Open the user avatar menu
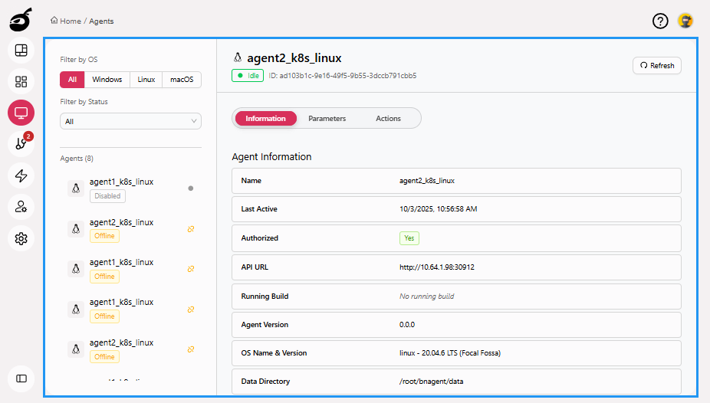Image resolution: width=710 pixels, height=403 pixels. pyautogui.click(x=685, y=21)
